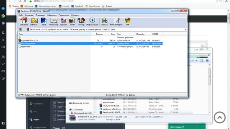Launch the Мастер (Wizard) tool
Image resolution: width=230 pixels, height=129 pixels.
point(81,21)
